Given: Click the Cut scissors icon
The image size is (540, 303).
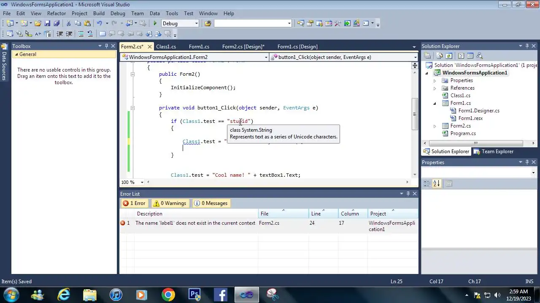Looking at the screenshot, I should [x=68, y=24].
